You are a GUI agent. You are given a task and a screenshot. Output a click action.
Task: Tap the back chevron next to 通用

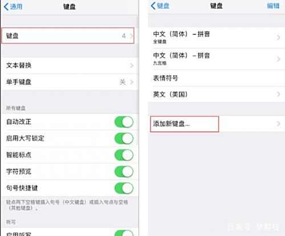[6, 7]
